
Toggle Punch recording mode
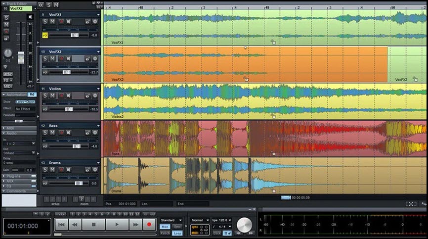coord(165,233)
